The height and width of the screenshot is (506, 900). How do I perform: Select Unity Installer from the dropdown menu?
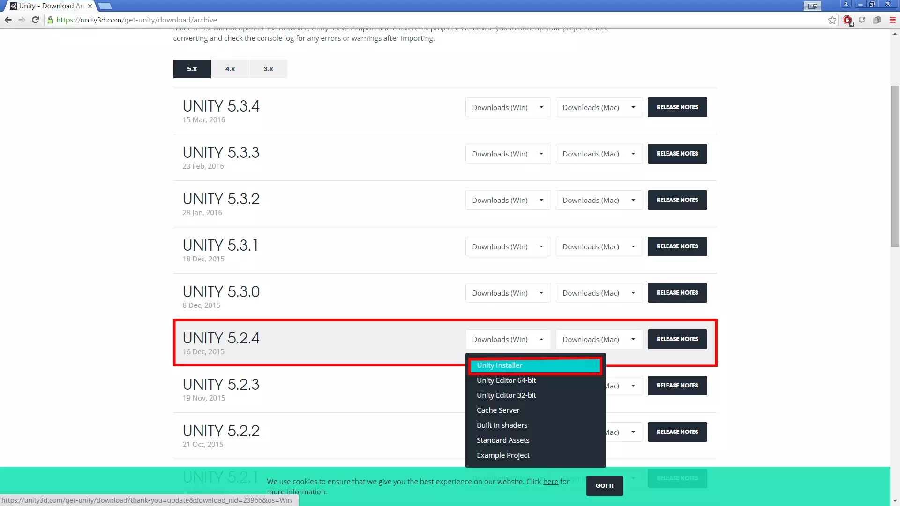click(x=534, y=365)
